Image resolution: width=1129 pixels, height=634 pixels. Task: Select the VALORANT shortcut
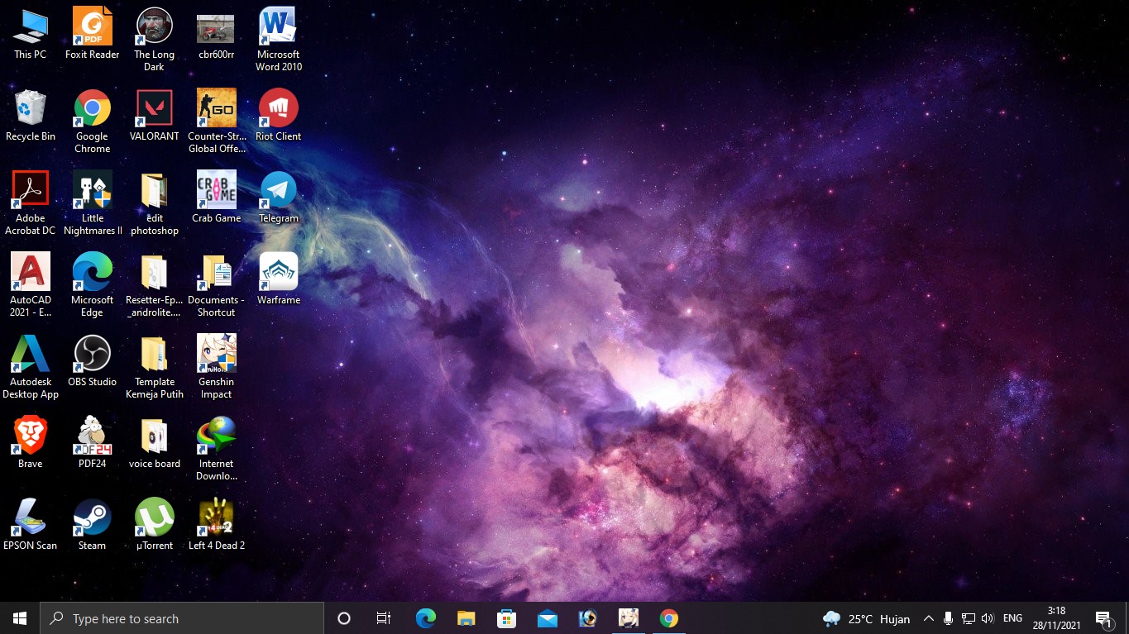[155, 115]
